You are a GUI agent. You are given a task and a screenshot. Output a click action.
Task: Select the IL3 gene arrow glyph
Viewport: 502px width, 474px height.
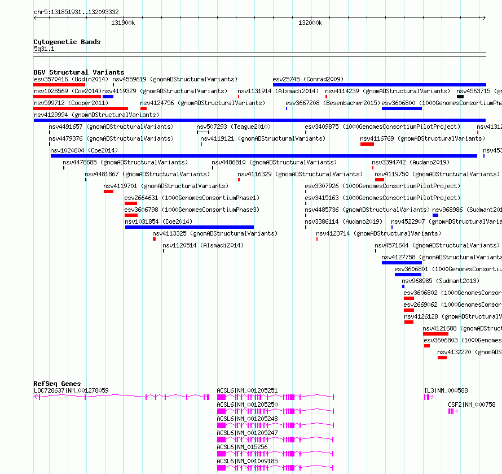pos(429,397)
